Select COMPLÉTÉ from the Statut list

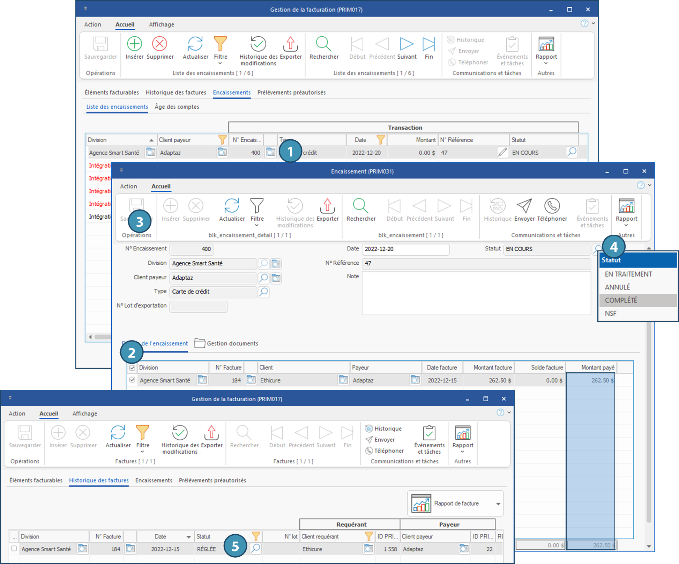click(621, 300)
